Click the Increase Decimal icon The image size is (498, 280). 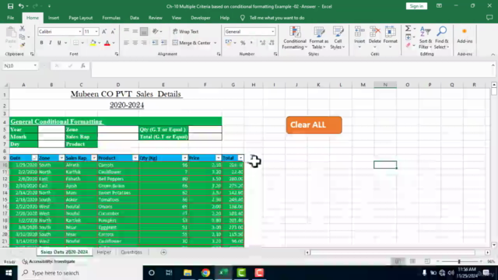click(262, 43)
